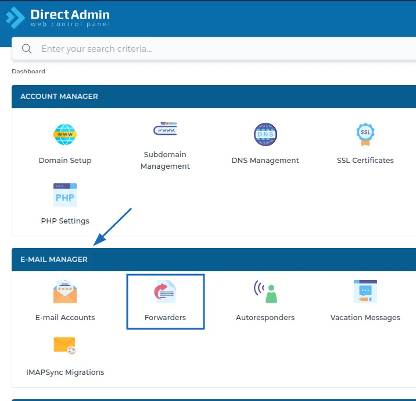
Task: Select the Autoresponders icon
Action: coord(265,292)
